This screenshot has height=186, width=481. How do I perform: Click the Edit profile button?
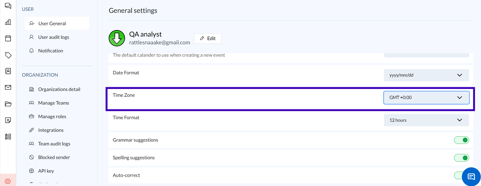point(207,38)
